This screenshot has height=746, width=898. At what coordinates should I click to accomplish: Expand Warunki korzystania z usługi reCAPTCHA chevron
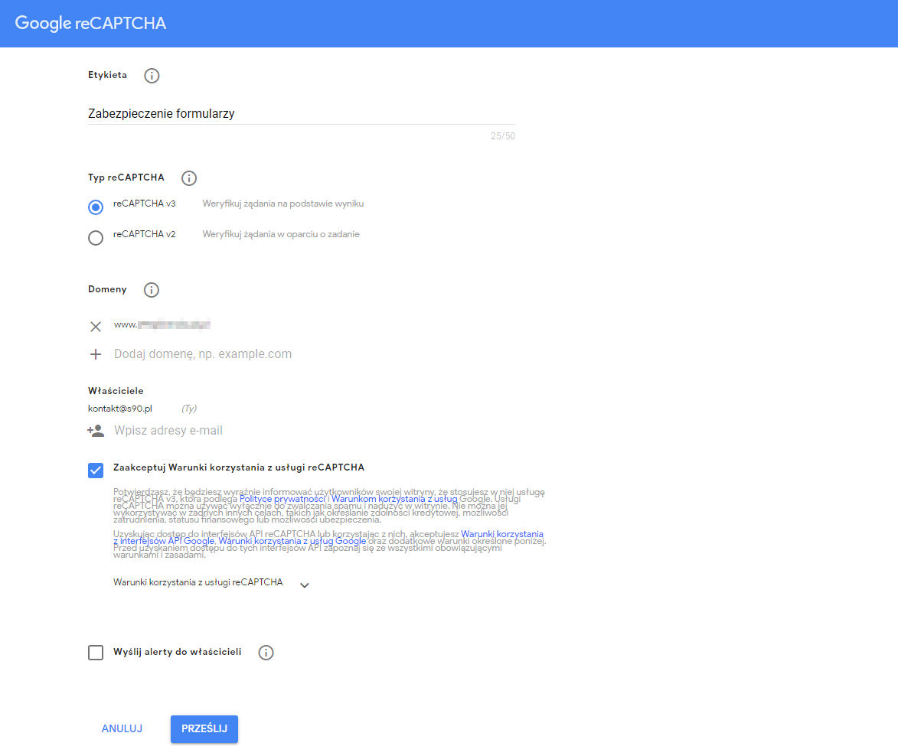pos(305,585)
